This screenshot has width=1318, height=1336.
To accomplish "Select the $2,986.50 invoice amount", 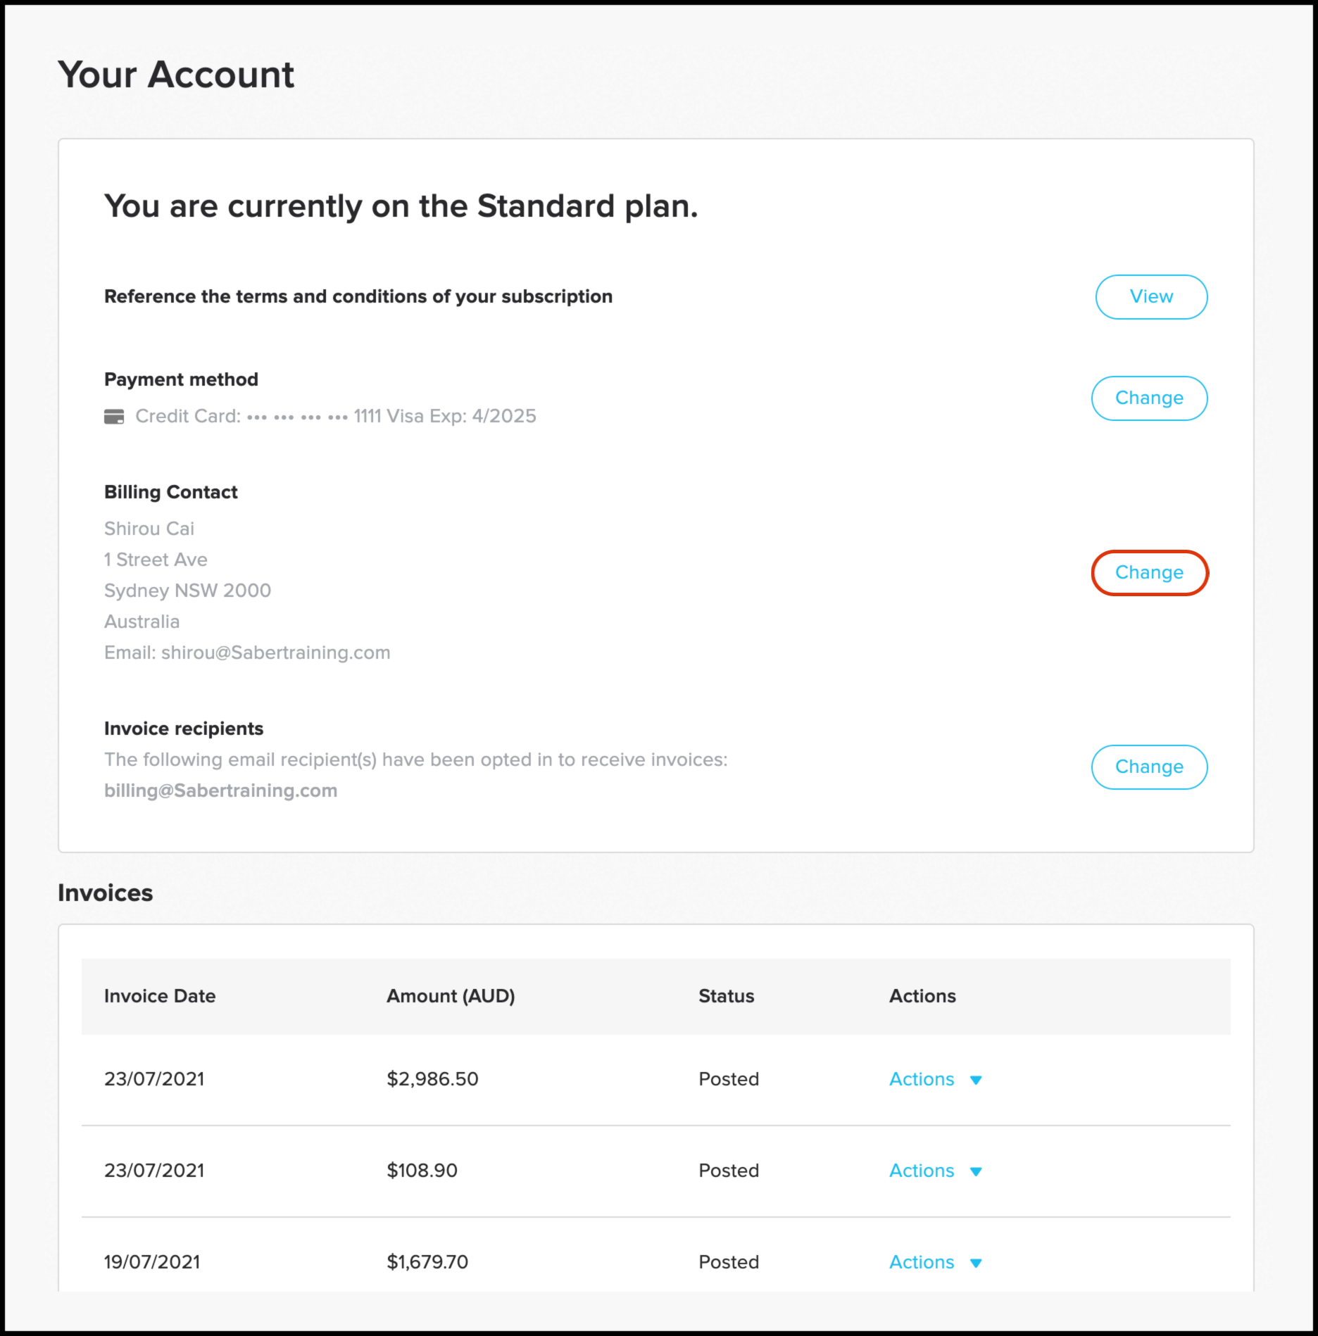I will pos(432,1079).
